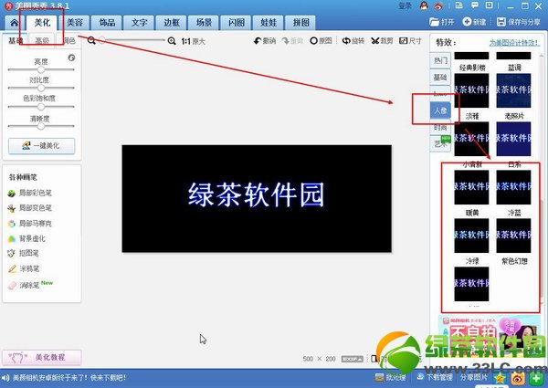Reset adjustments icon beside 亮度
The image size is (548, 388).
click(71, 58)
